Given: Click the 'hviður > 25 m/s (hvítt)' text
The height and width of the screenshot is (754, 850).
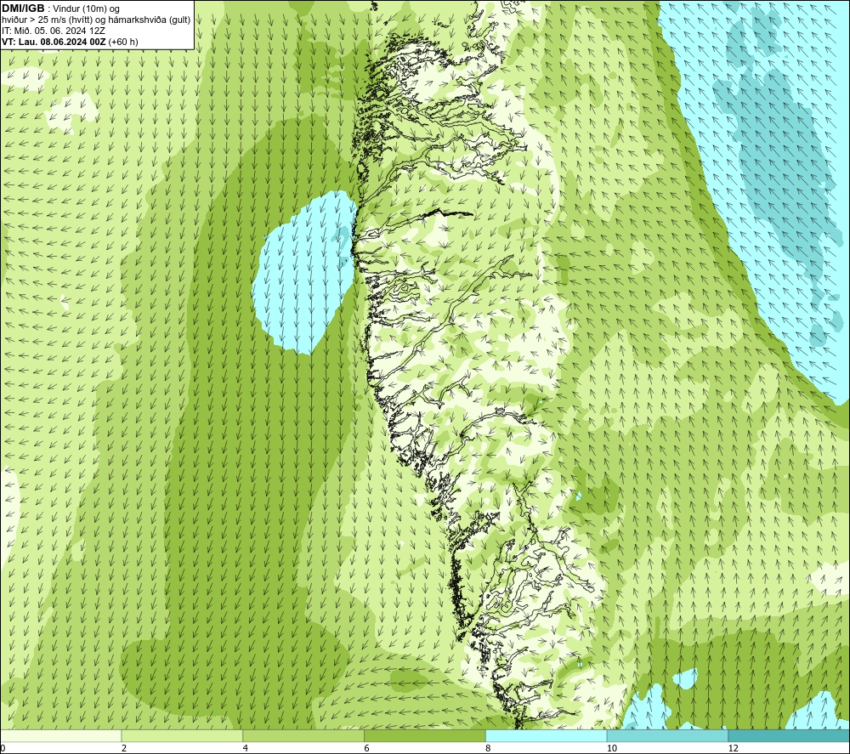Looking at the screenshot, I should (48, 20).
